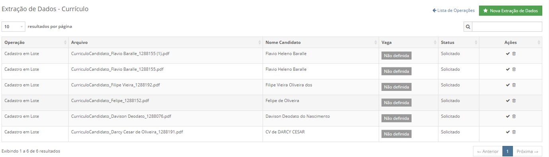
Task: Go to page 1 in pagination
Action: (508, 151)
